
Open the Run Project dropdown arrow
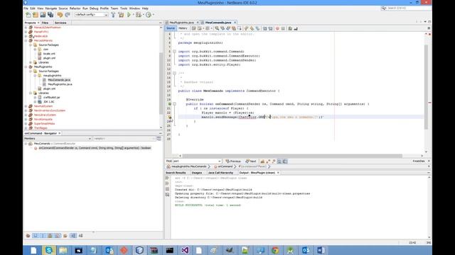coord(134,15)
